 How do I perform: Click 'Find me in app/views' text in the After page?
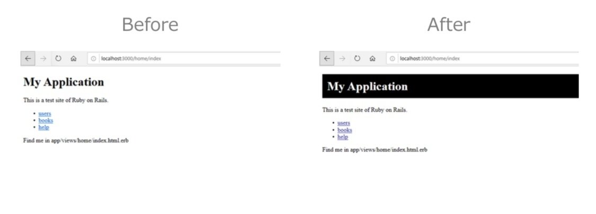coord(375,150)
